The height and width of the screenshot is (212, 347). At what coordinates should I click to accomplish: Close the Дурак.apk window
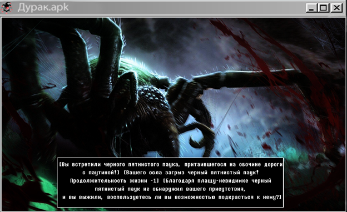coord(336,8)
